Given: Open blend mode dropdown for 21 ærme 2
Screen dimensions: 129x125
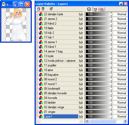Looking at the screenshot, I should (x=120, y=19).
